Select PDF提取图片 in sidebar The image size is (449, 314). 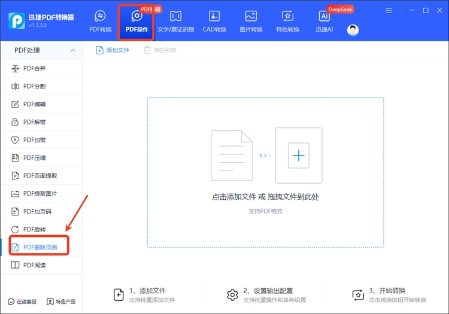pyautogui.click(x=41, y=194)
